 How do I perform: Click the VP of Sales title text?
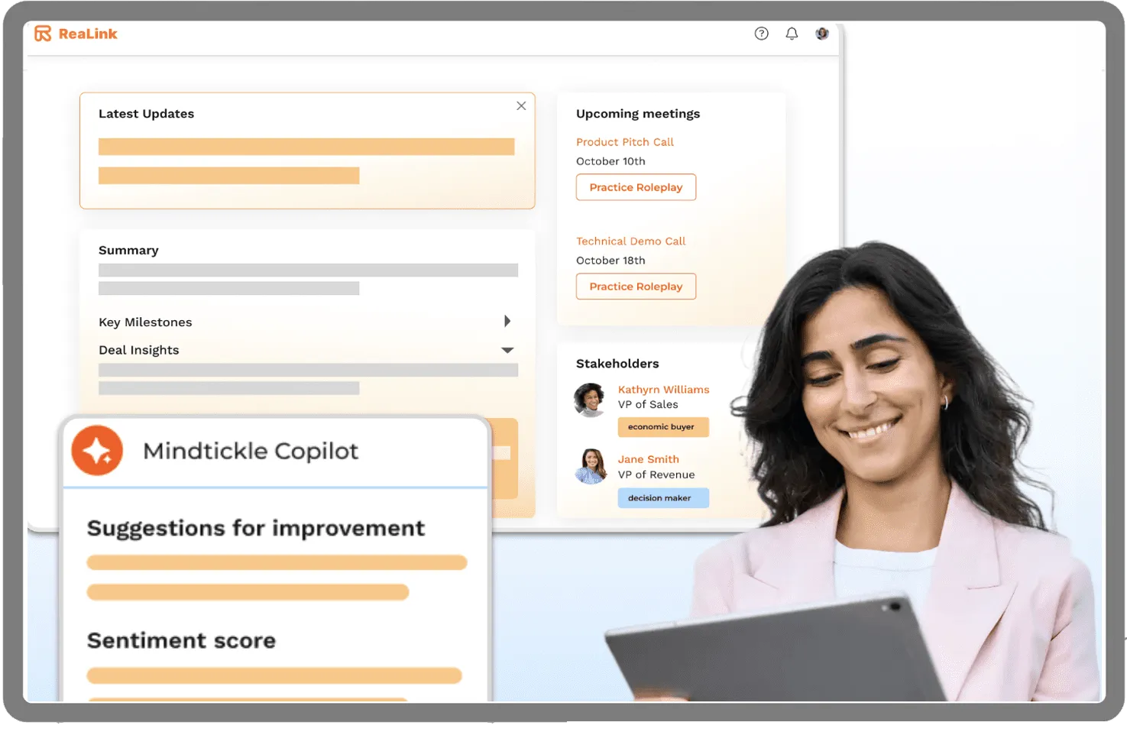click(648, 405)
